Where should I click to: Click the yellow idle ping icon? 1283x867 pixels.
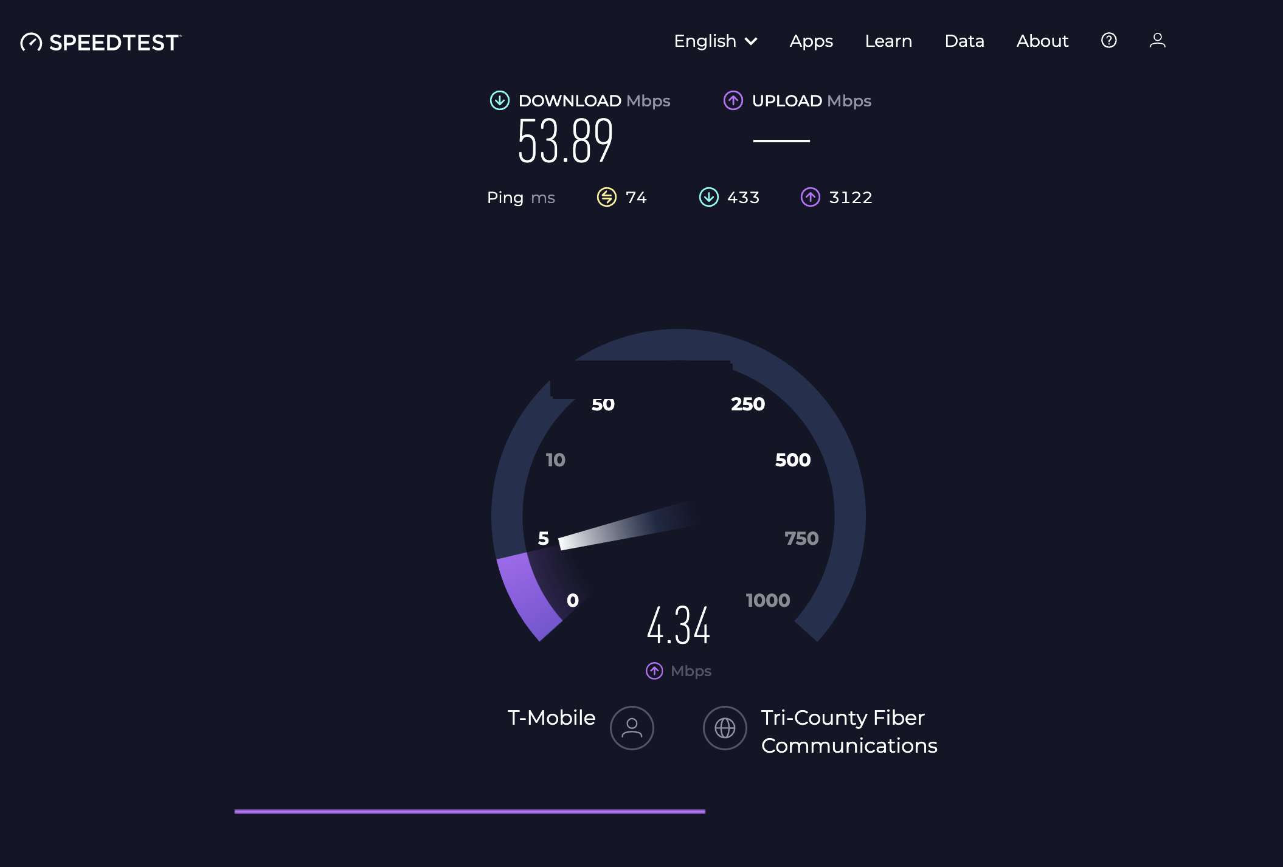pyautogui.click(x=606, y=197)
